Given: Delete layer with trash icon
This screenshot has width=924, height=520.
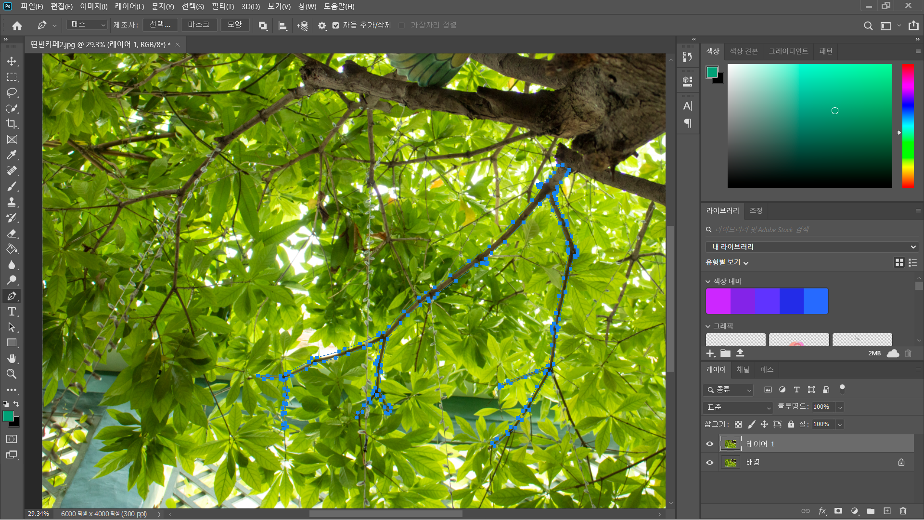Looking at the screenshot, I should [x=903, y=511].
